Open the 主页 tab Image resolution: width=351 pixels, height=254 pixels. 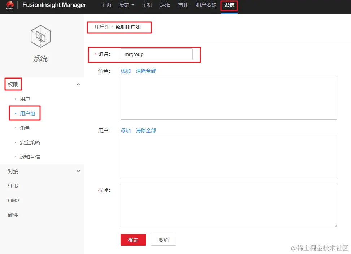click(106, 5)
